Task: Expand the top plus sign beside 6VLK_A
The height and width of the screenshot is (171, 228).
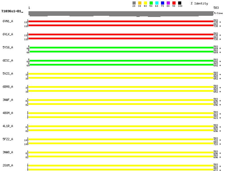Action: (x=220, y=35)
